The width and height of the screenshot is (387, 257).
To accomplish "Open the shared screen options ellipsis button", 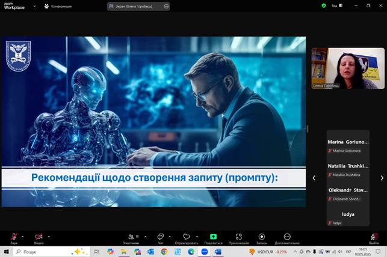I will coord(165,6).
